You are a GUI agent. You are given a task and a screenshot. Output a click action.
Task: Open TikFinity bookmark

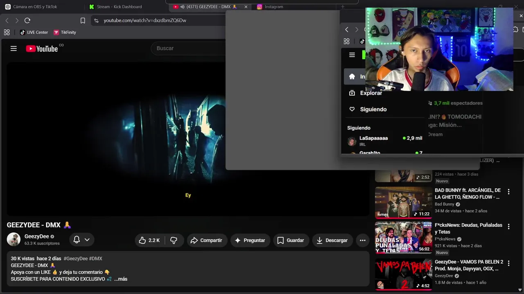65,32
